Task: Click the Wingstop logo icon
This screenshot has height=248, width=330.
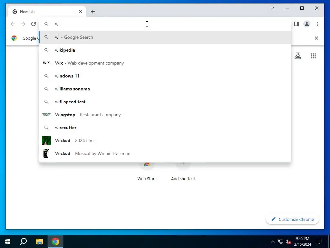Action: (x=46, y=115)
